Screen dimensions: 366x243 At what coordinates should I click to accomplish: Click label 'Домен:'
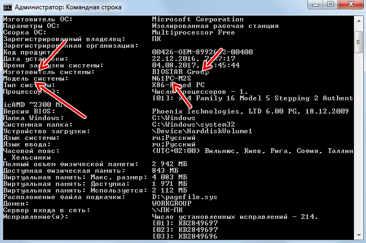click(x=16, y=204)
